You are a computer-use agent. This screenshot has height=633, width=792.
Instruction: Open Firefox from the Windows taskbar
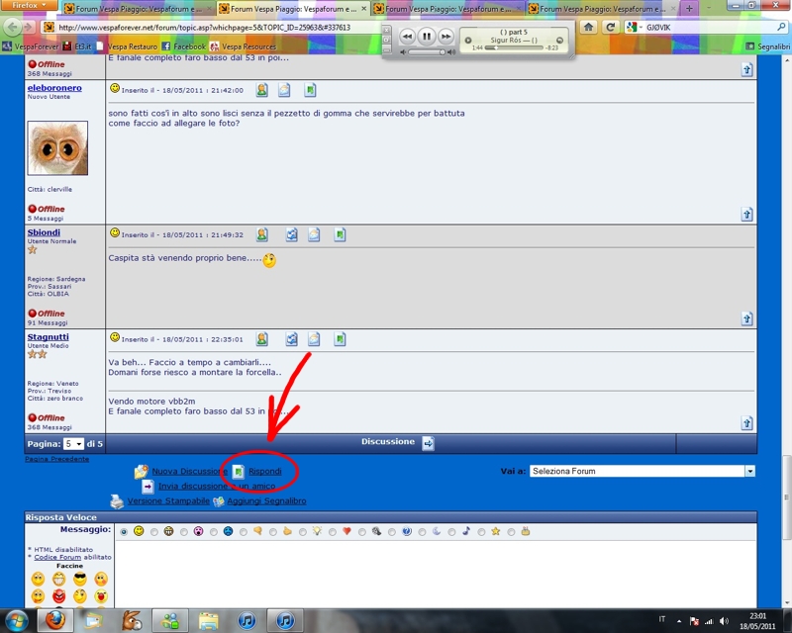click(55, 620)
